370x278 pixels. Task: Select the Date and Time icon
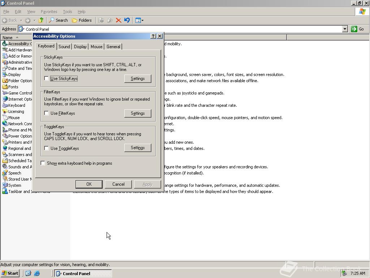(5, 68)
